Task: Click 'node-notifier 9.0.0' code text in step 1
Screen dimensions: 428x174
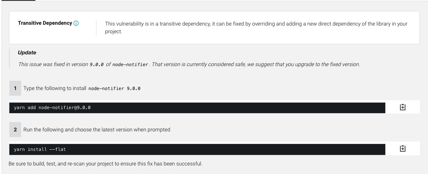Action: pos(114,88)
